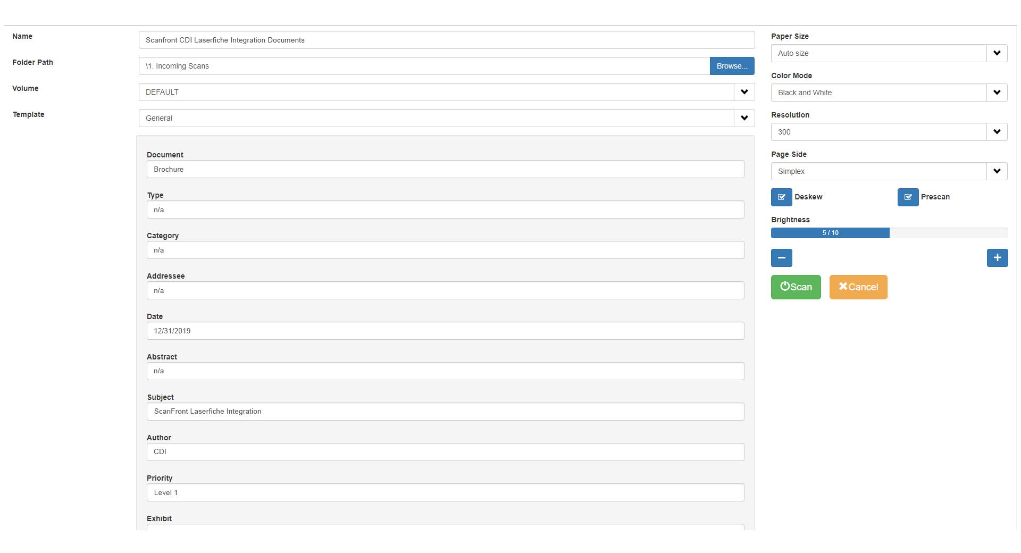Click the Date field showing 12/31/2019
Image resolution: width=1021 pixels, height=553 pixels.
click(x=446, y=331)
